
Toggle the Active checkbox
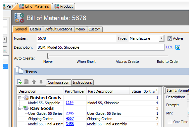[169, 39]
